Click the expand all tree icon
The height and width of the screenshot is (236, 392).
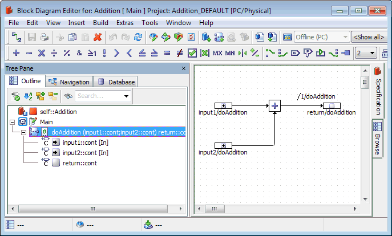pos(41,96)
